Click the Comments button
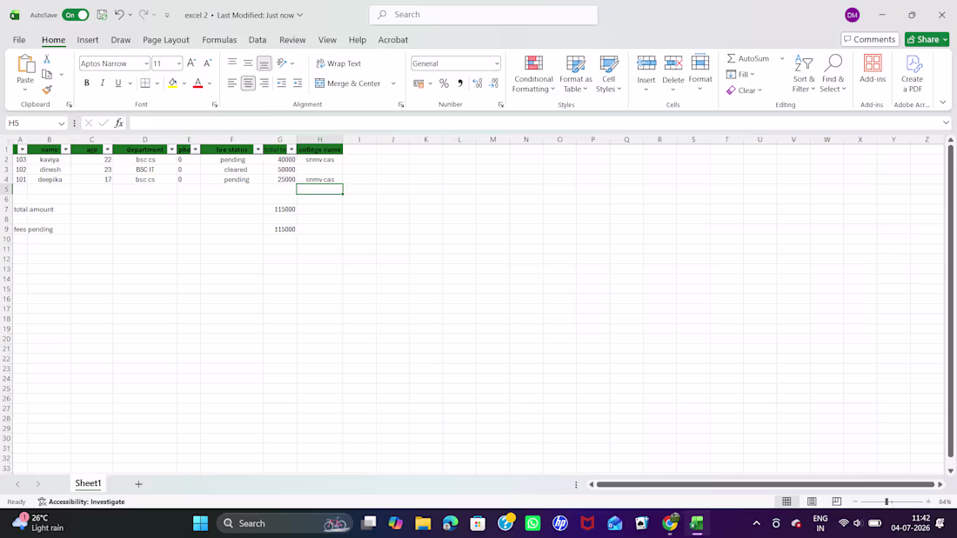Image resolution: width=957 pixels, height=538 pixels. pos(870,39)
